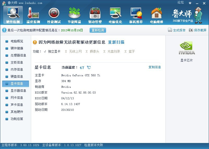Image resolution: width=209 pixels, height=149 pixels.
Task: Click the NVIDIA 显卡芯片 logo
Action: click(x=187, y=49)
